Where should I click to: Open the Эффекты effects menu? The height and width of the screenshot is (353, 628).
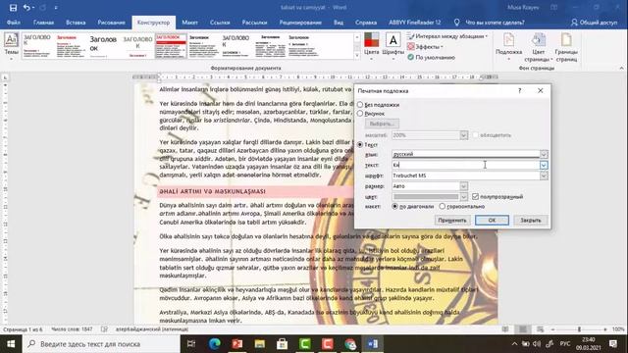425,47
